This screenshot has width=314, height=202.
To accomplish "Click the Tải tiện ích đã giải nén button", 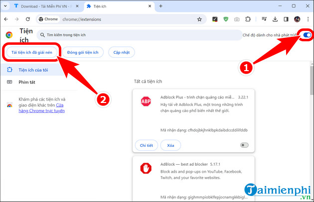I will click(x=32, y=53).
